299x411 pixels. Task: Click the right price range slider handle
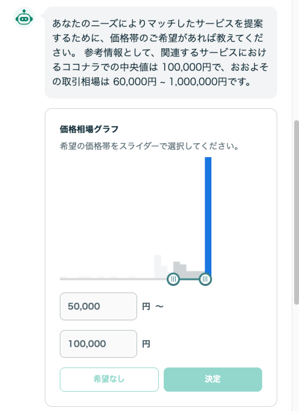(x=205, y=279)
